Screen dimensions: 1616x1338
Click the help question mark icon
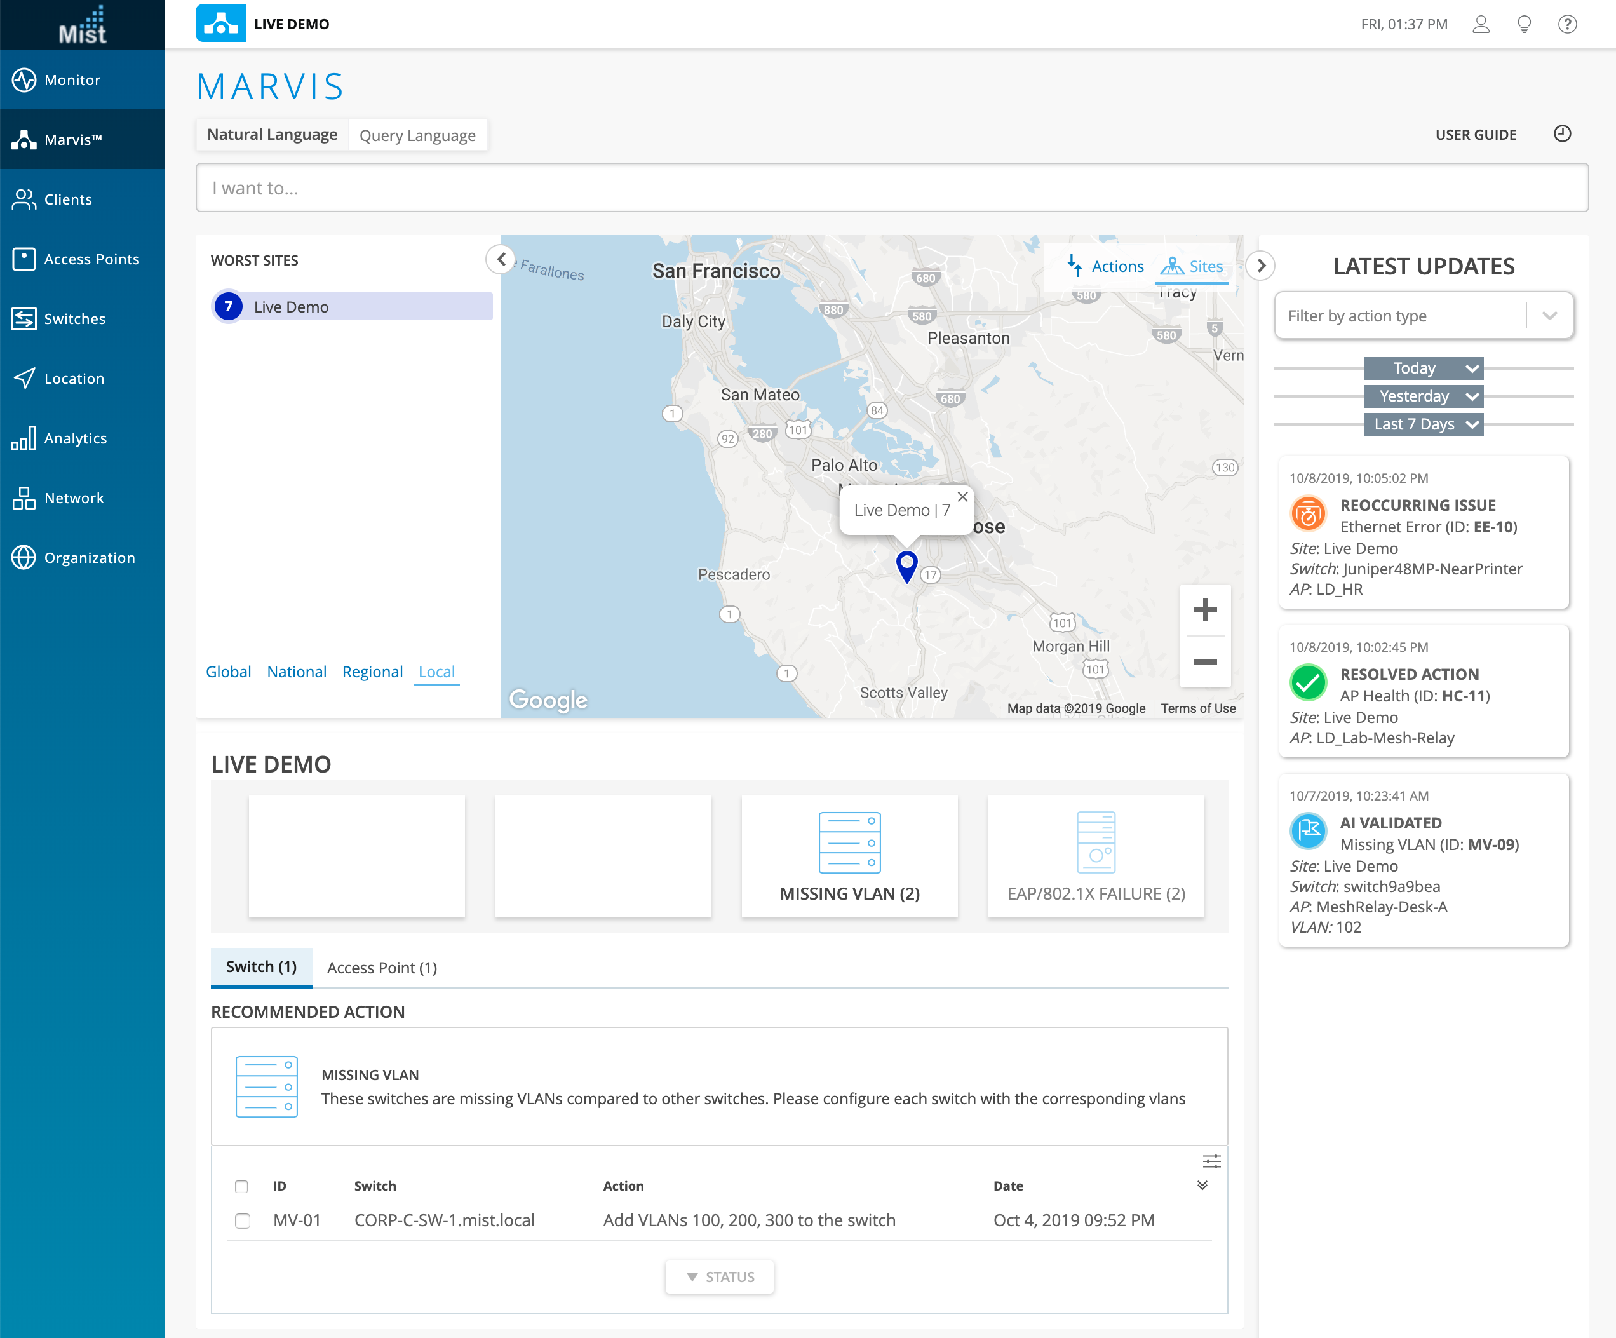[1566, 25]
